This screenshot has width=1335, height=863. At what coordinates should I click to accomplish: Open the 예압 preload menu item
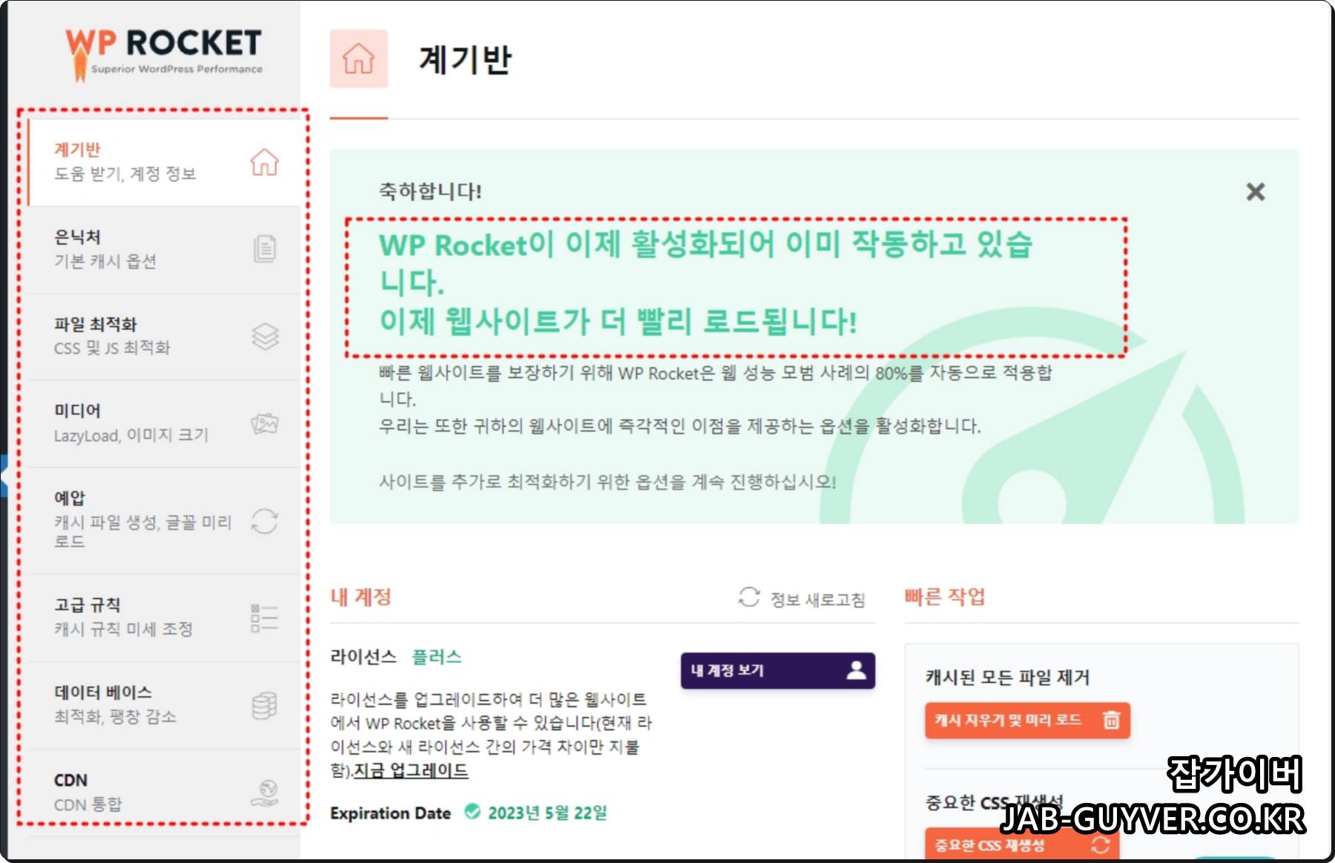[164, 520]
